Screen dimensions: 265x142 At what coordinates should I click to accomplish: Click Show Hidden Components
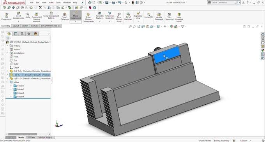click(x=88, y=18)
